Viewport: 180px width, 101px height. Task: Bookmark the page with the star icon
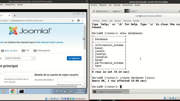(x=73, y=20)
